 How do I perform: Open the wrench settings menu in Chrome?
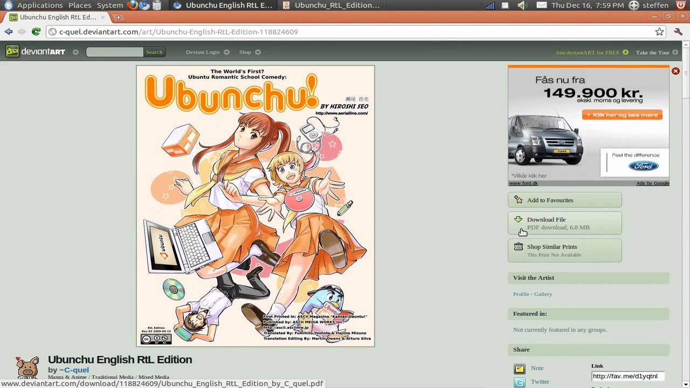[678, 32]
